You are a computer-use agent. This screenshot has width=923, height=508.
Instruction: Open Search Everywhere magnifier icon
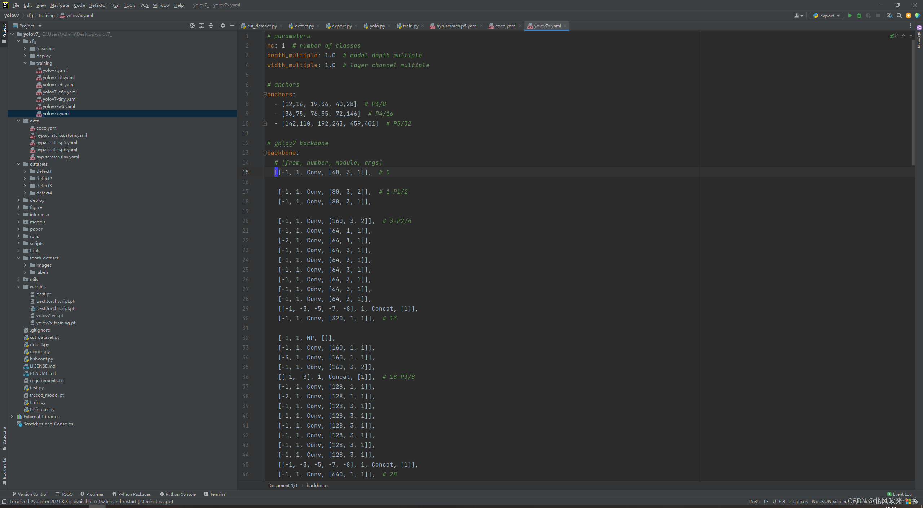[899, 16]
